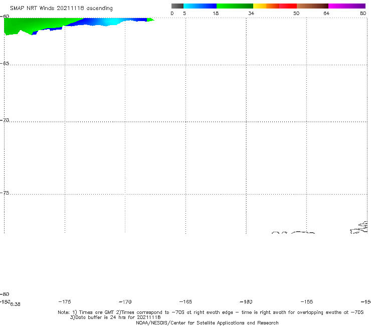This screenshot has width=371, height=326.
Task: Click the longitude label '-175'
Action: [65, 302]
